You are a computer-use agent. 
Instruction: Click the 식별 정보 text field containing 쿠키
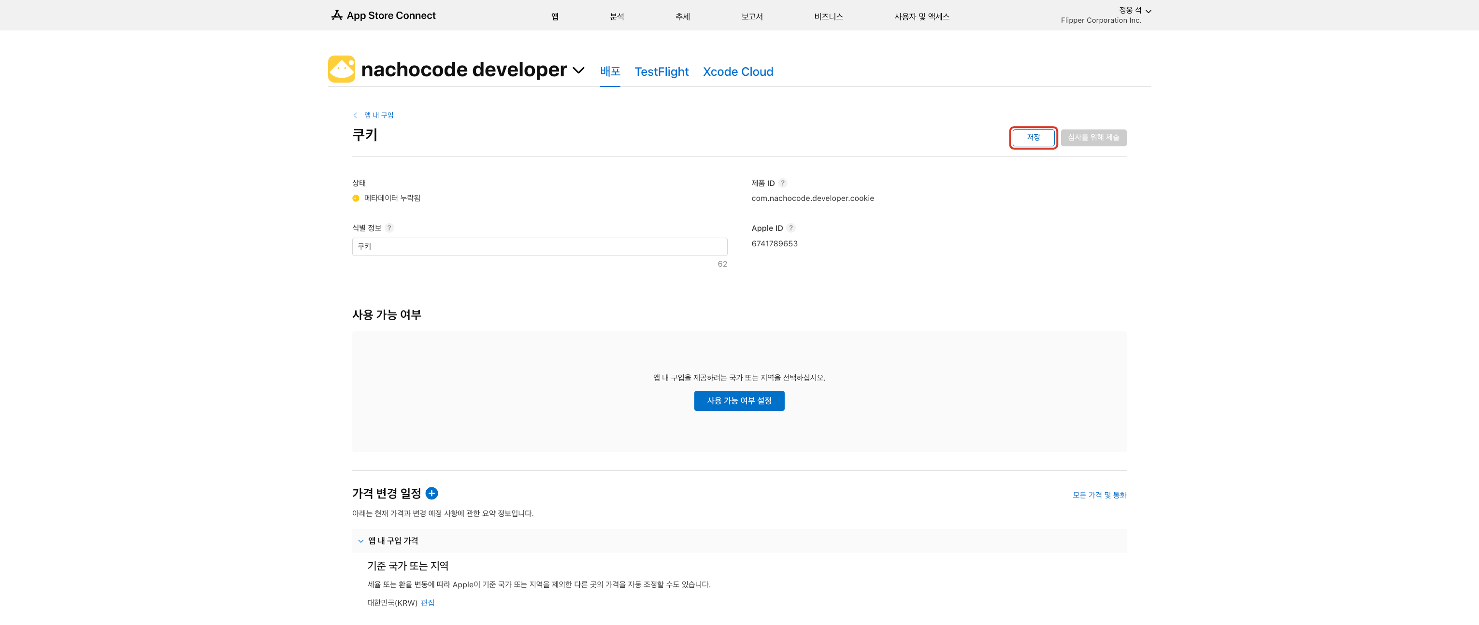pyautogui.click(x=539, y=247)
